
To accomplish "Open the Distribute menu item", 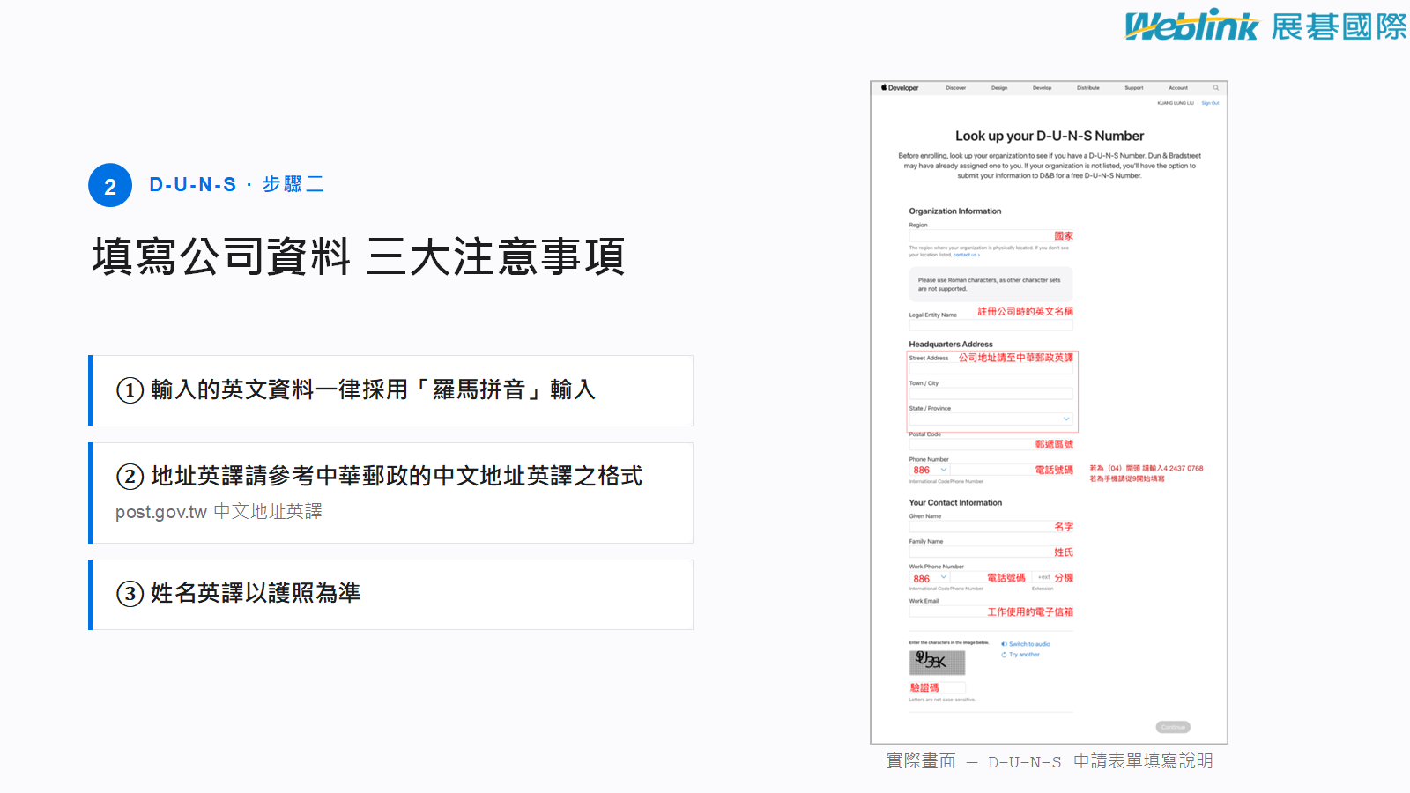I will [1088, 88].
